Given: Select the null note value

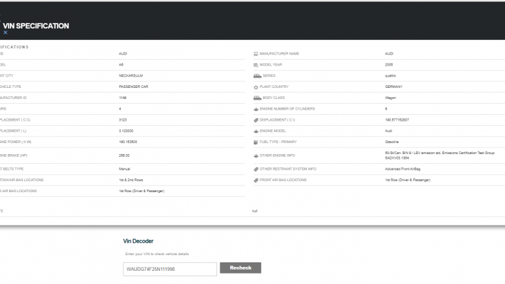Looking at the screenshot, I should click(x=254, y=211).
